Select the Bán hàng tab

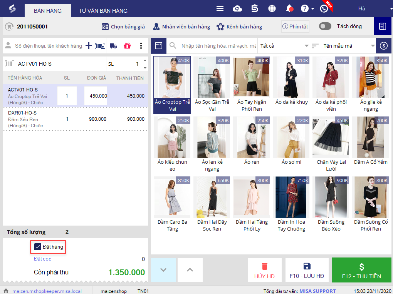[47, 10]
